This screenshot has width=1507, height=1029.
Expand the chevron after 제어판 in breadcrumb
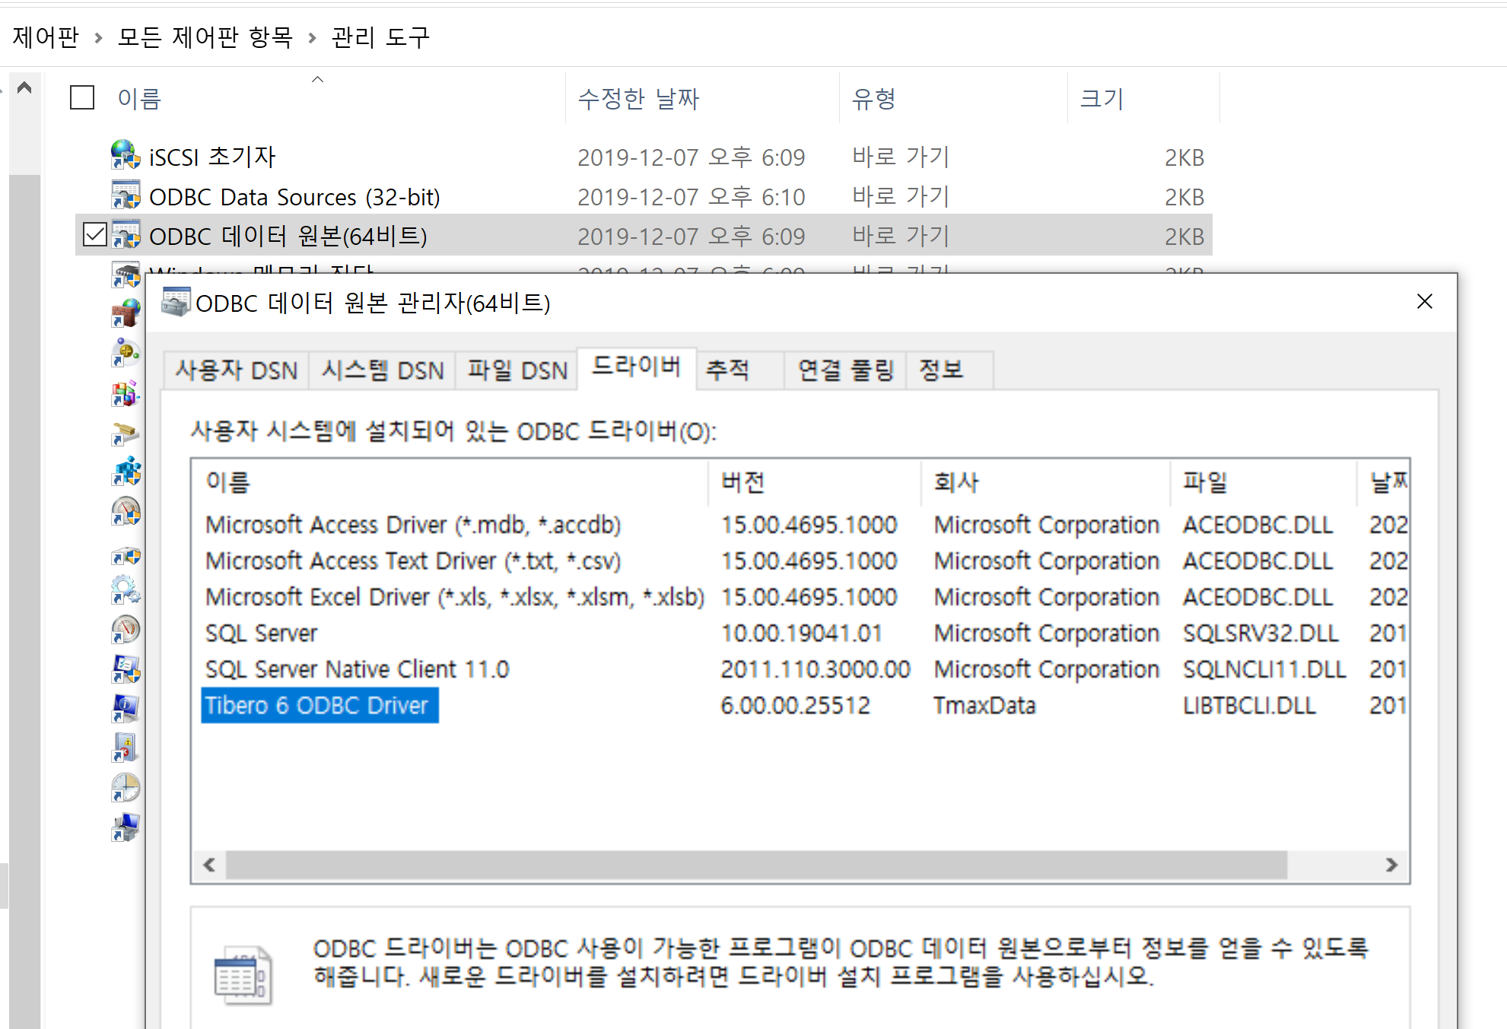point(98,37)
